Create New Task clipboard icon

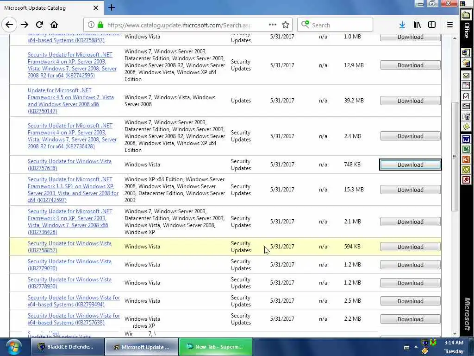click(x=466, y=96)
